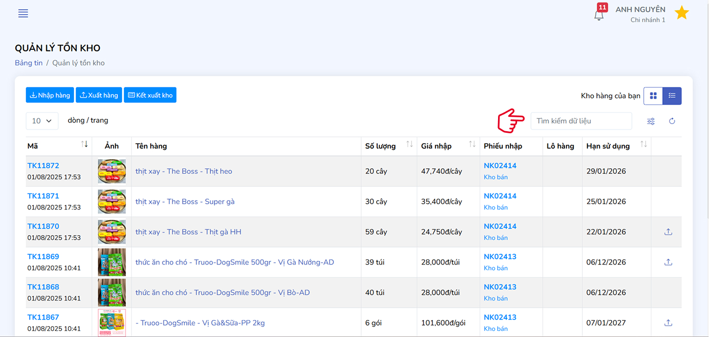
Task: Open the TK11872 product thumbnail
Action: (x=112, y=171)
